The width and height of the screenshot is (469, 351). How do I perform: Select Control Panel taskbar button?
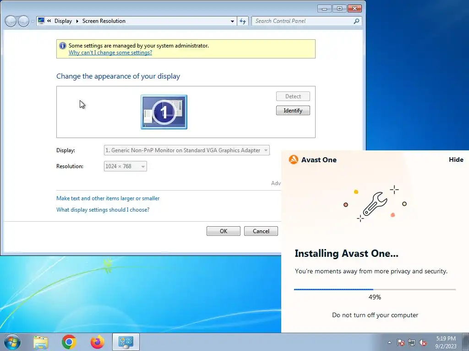pyautogui.click(x=126, y=342)
